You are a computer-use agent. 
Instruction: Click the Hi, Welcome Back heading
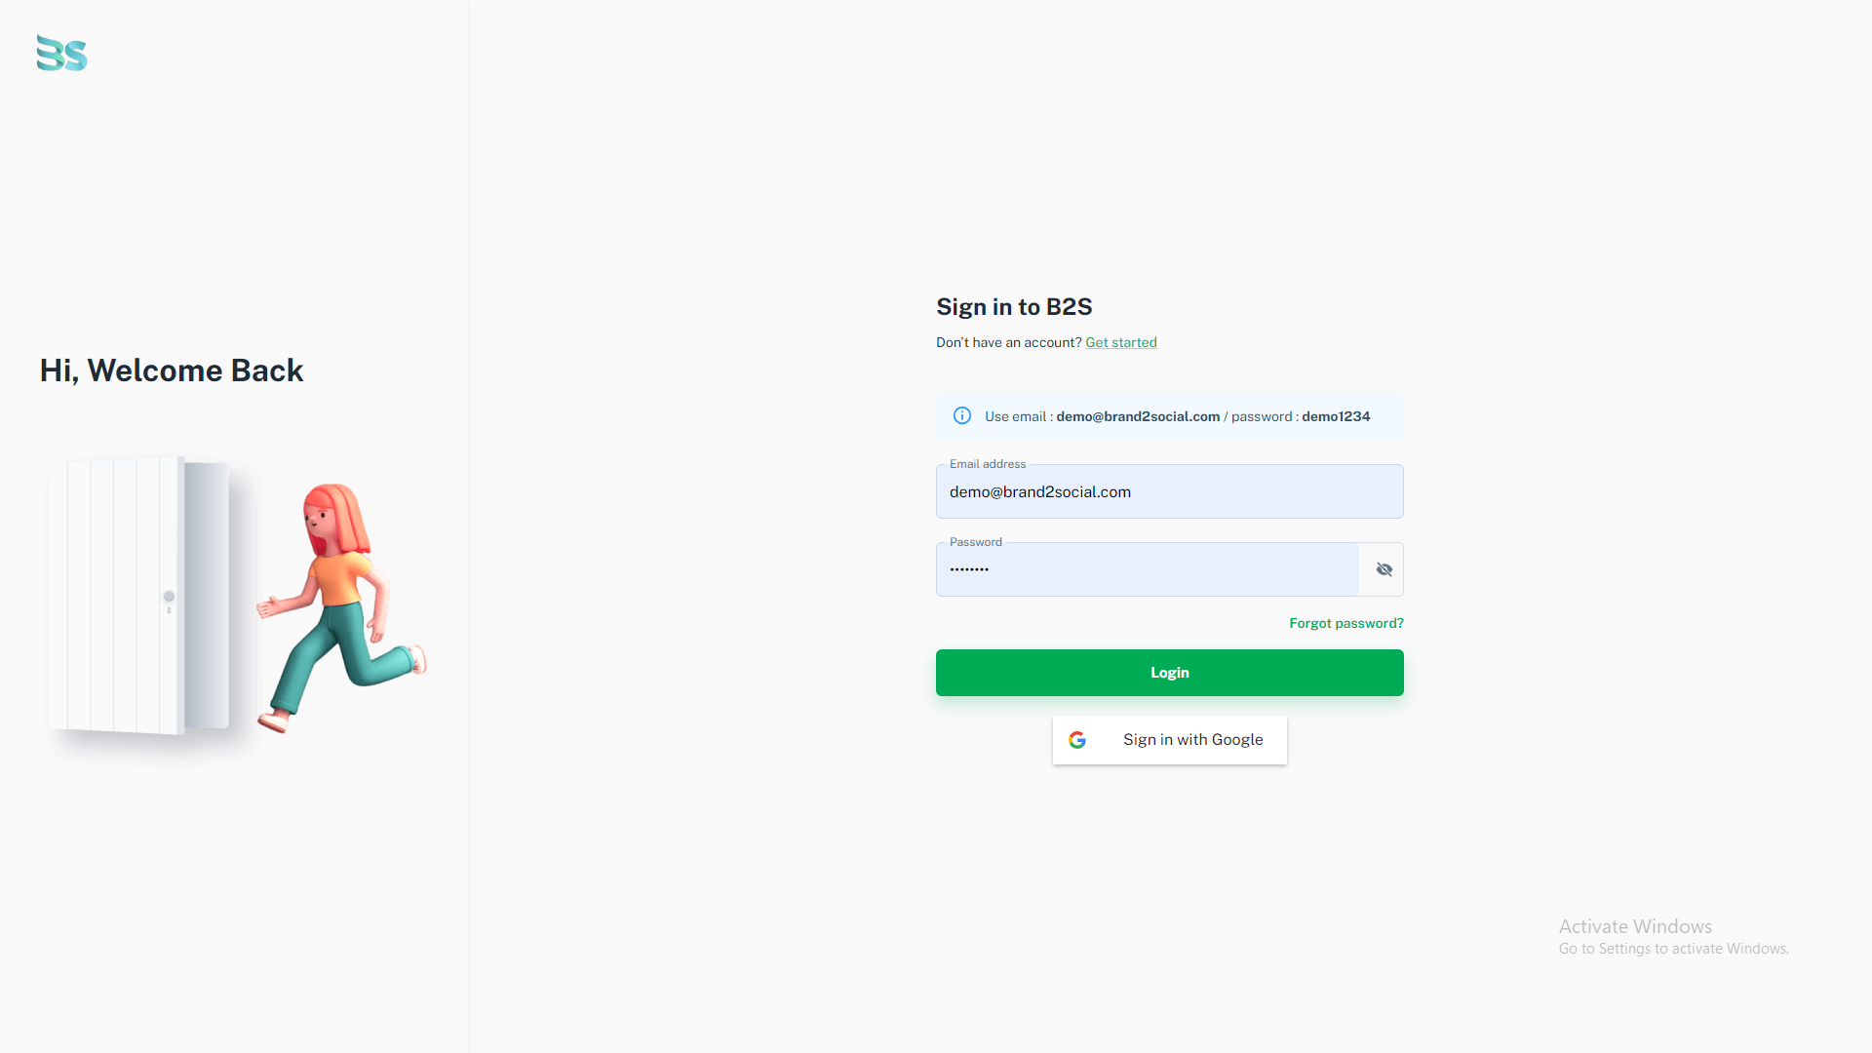pyautogui.click(x=172, y=370)
